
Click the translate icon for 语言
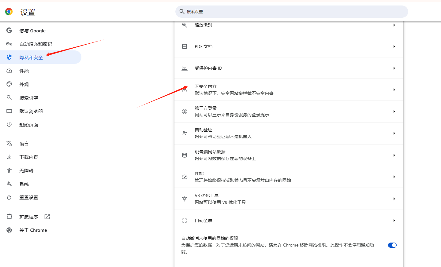click(9, 144)
